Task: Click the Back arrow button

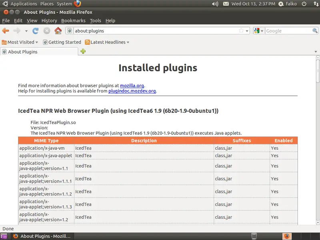Action: (6, 31)
